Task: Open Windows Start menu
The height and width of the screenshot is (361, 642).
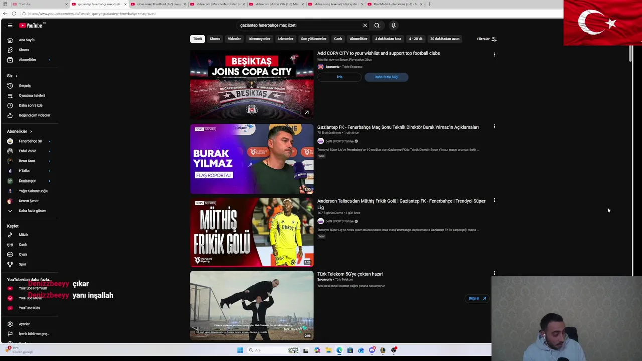Action: [x=240, y=350]
